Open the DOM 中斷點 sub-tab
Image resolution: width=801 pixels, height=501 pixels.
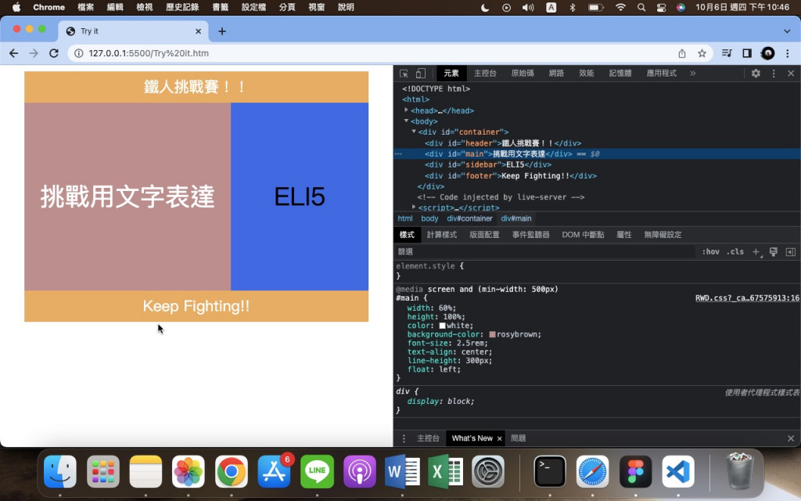coord(583,235)
